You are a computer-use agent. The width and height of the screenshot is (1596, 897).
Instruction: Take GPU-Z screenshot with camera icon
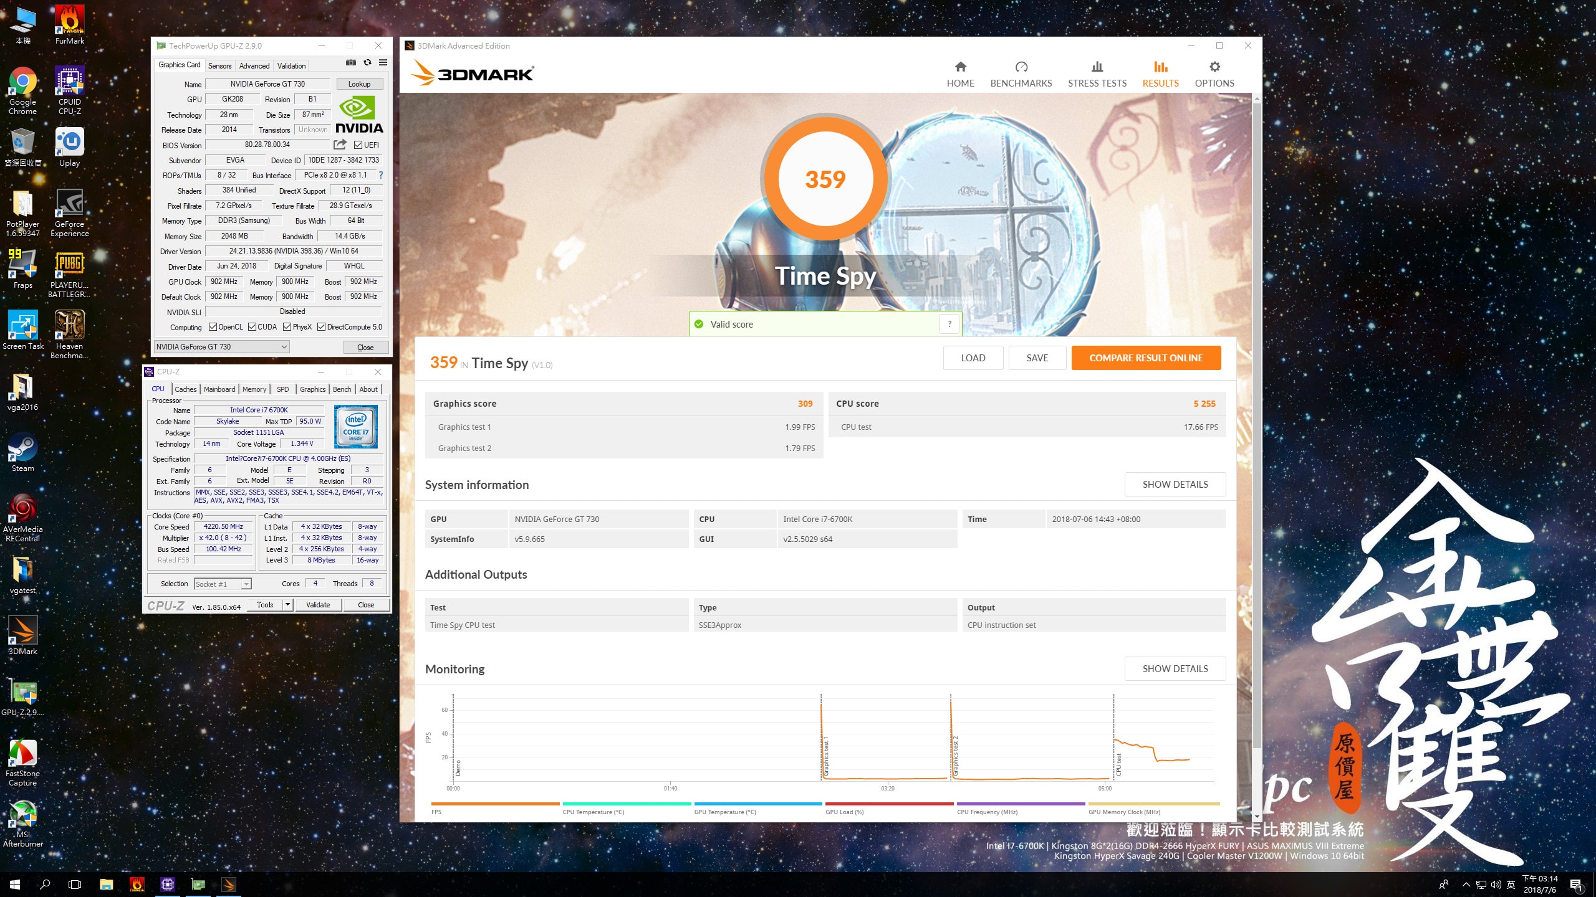pyautogui.click(x=351, y=62)
